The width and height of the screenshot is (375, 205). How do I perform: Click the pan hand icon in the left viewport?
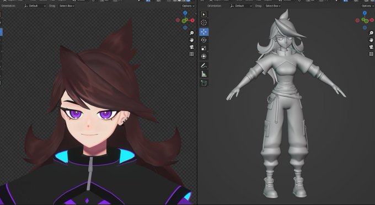[x=191, y=40]
